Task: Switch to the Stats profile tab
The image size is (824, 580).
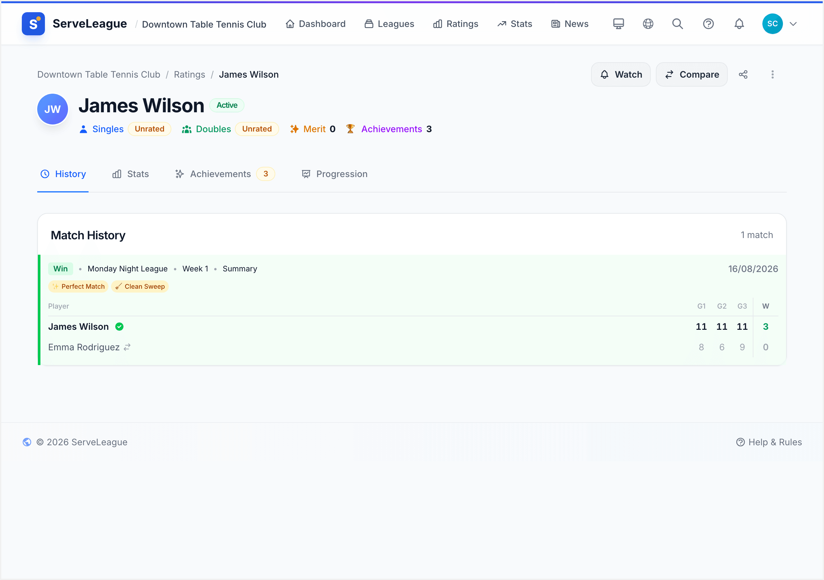Action: pyautogui.click(x=131, y=174)
